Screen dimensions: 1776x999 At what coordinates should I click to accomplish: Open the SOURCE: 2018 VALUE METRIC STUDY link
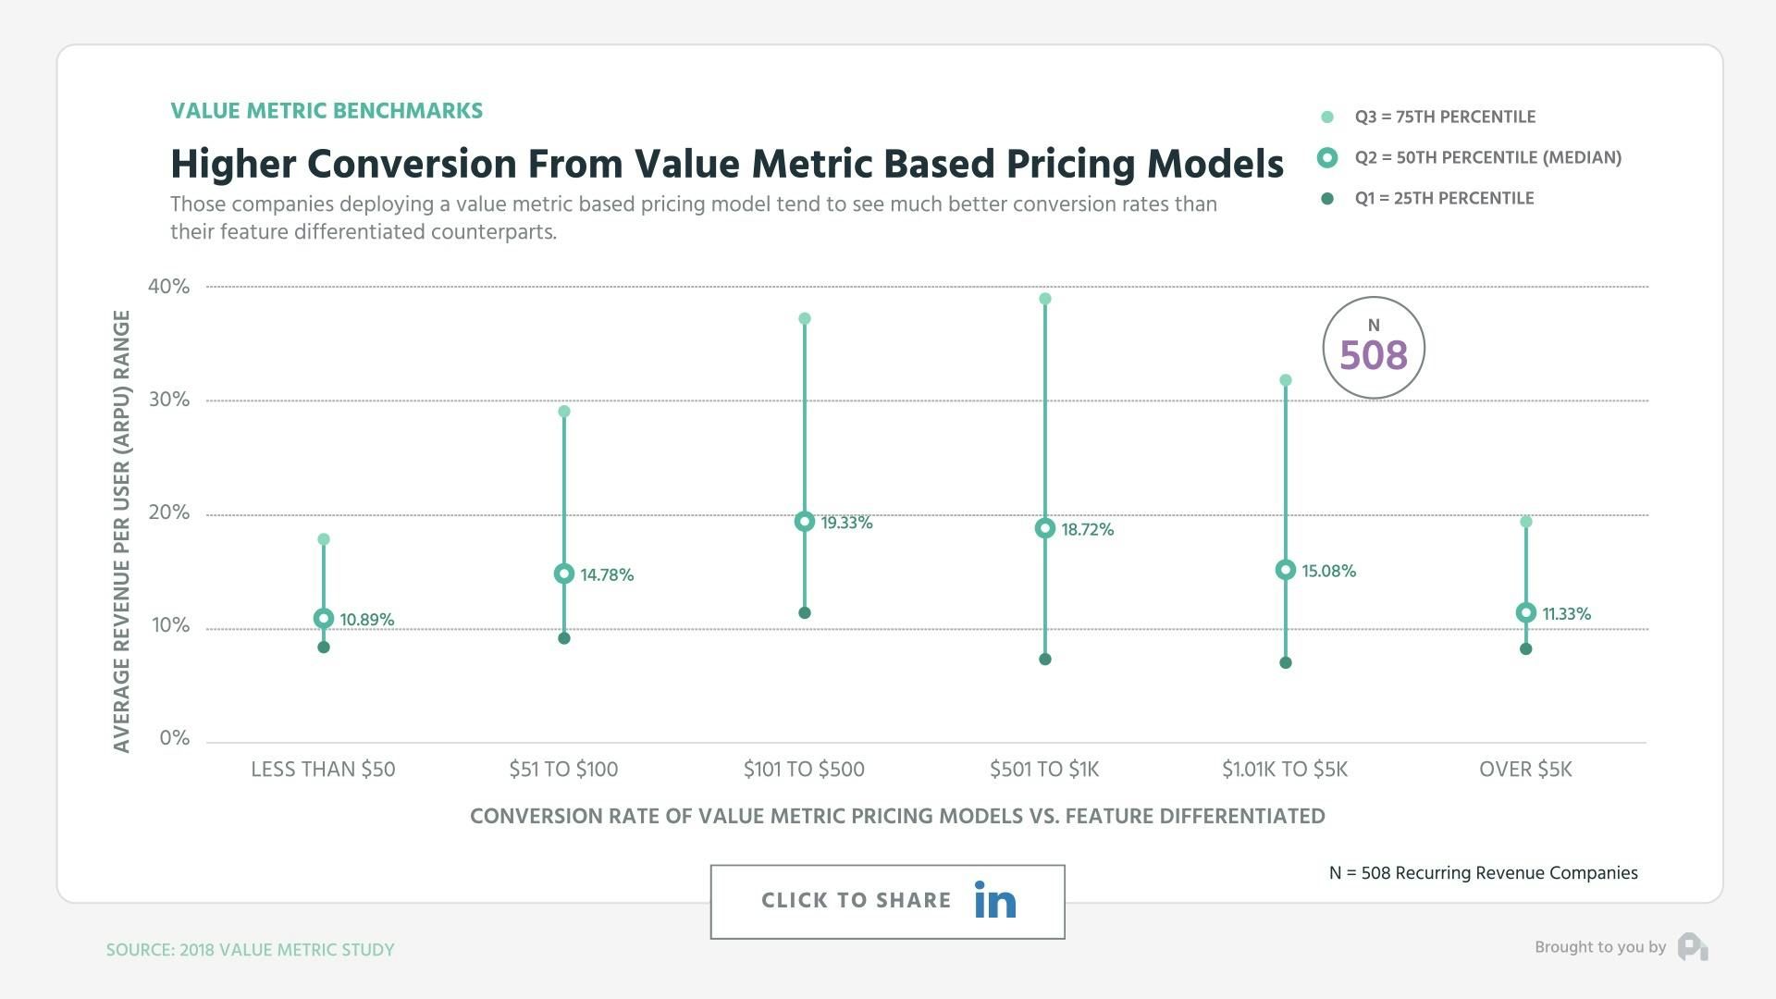251,949
